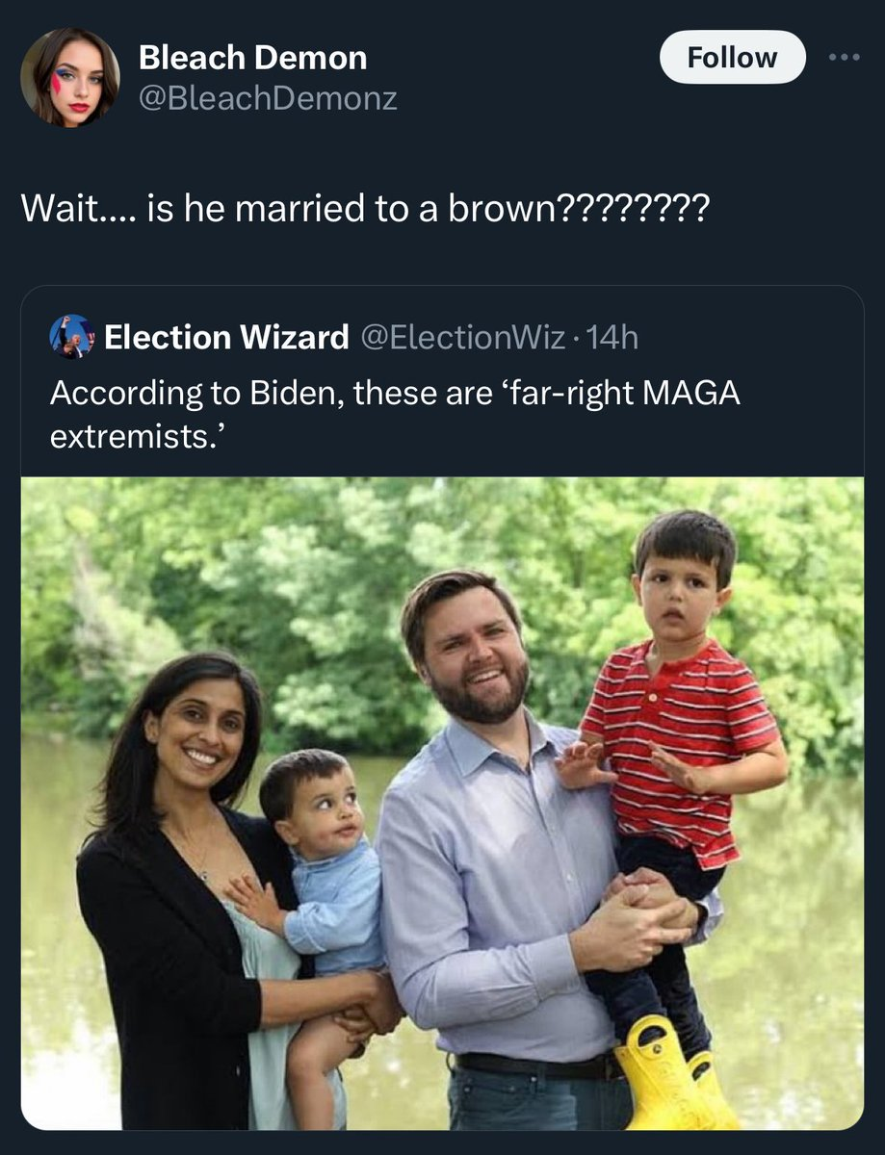Viewport: 885px width, 1155px height.
Task: Click the Election Wizard display name
Action: (x=226, y=337)
